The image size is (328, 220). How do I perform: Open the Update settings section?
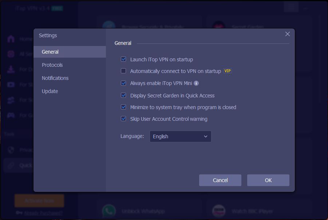click(50, 91)
